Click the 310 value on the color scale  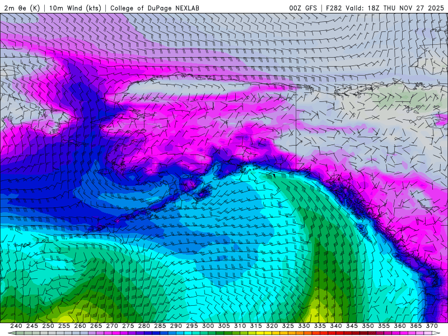pos(240,326)
